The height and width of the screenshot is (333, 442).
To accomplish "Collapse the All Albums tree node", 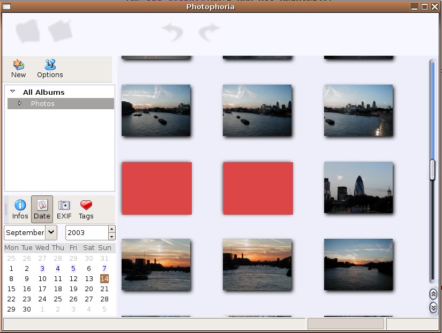I will coord(12,91).
